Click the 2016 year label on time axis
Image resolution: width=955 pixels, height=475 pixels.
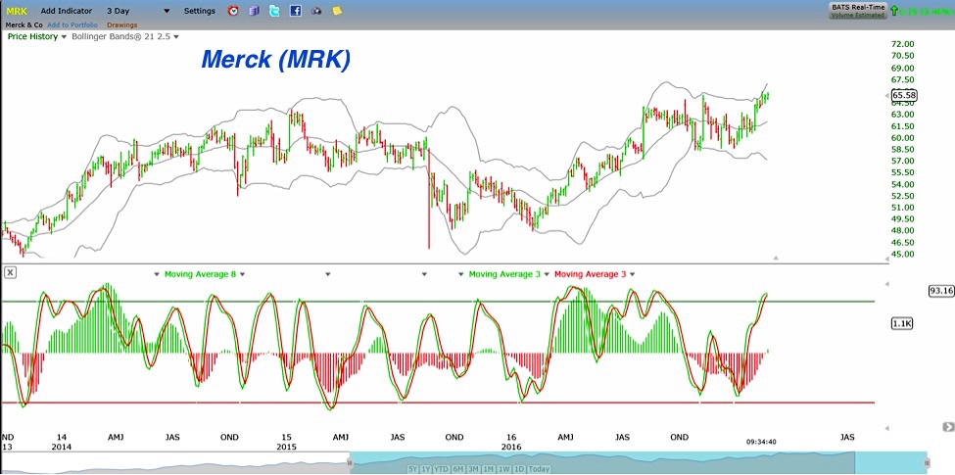(x=510, y=447)
